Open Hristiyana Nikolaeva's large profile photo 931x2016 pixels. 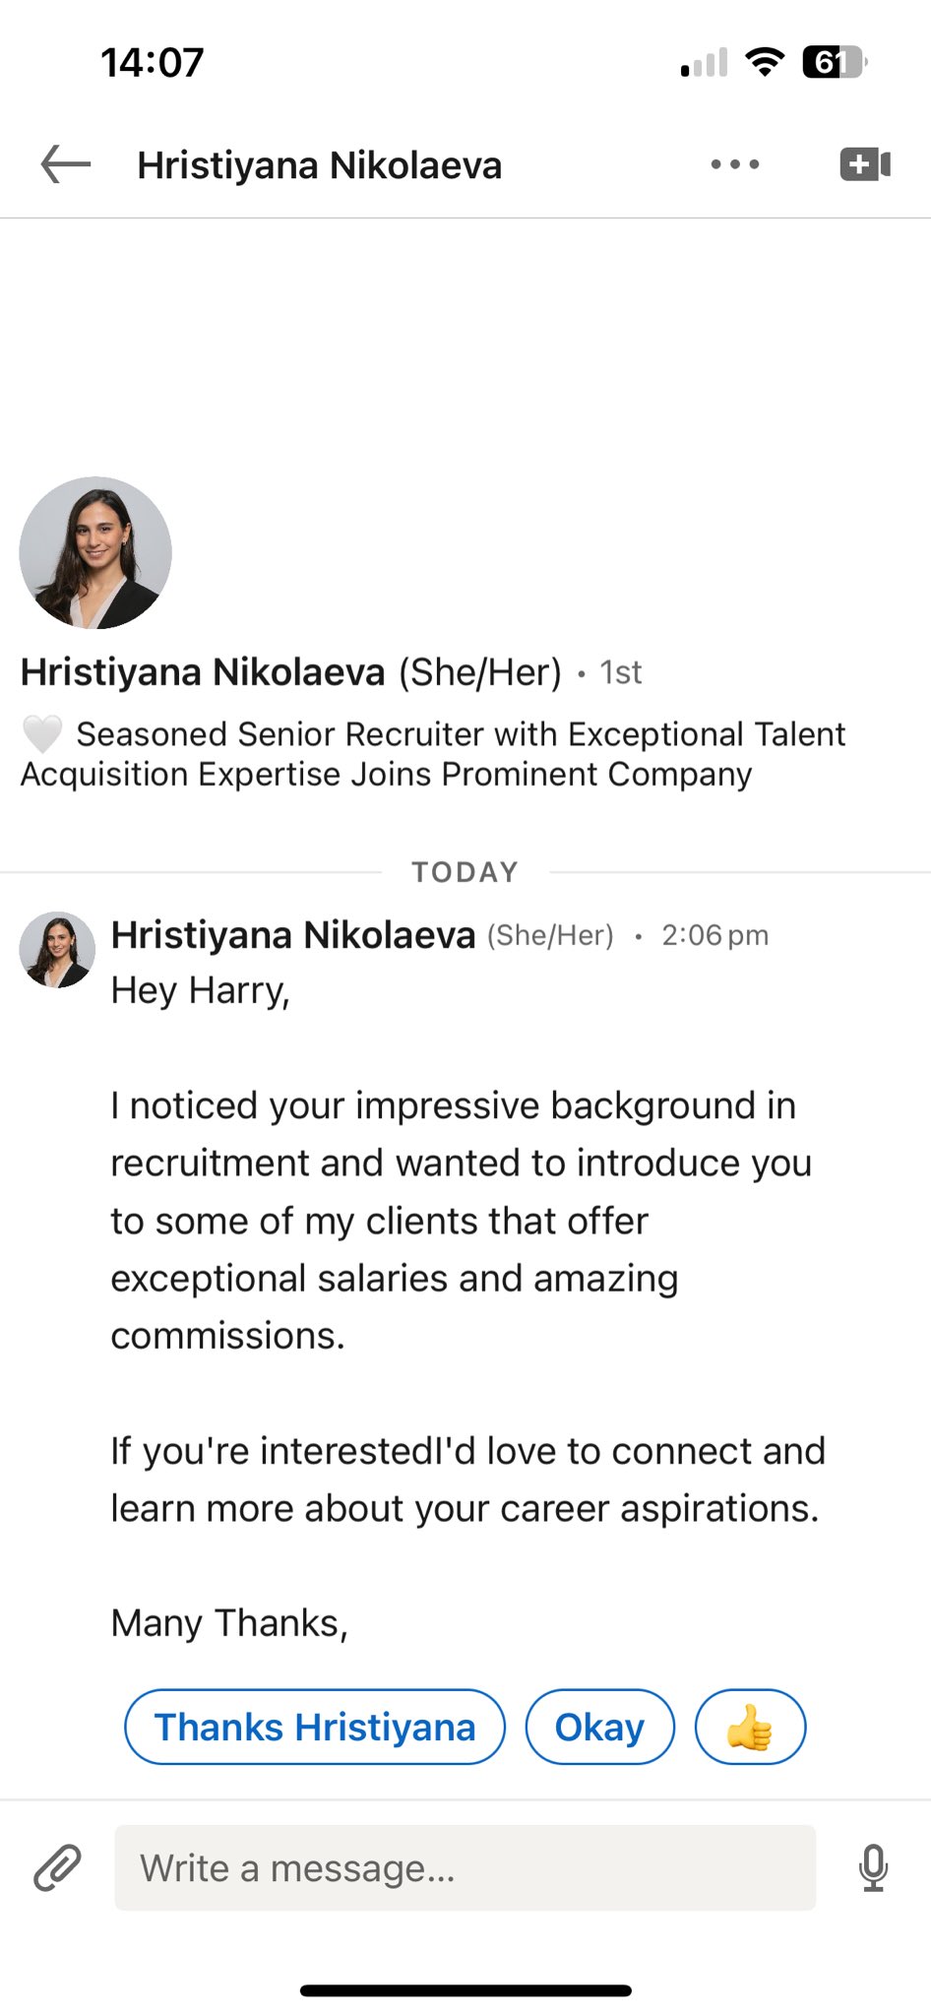coord(95,553)
